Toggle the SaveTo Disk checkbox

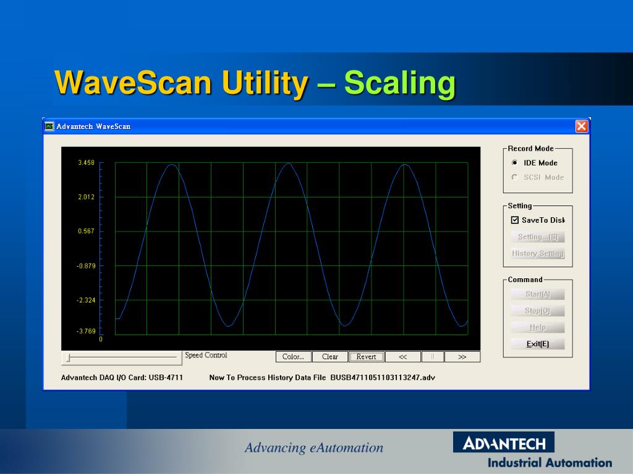pos(515,220)
